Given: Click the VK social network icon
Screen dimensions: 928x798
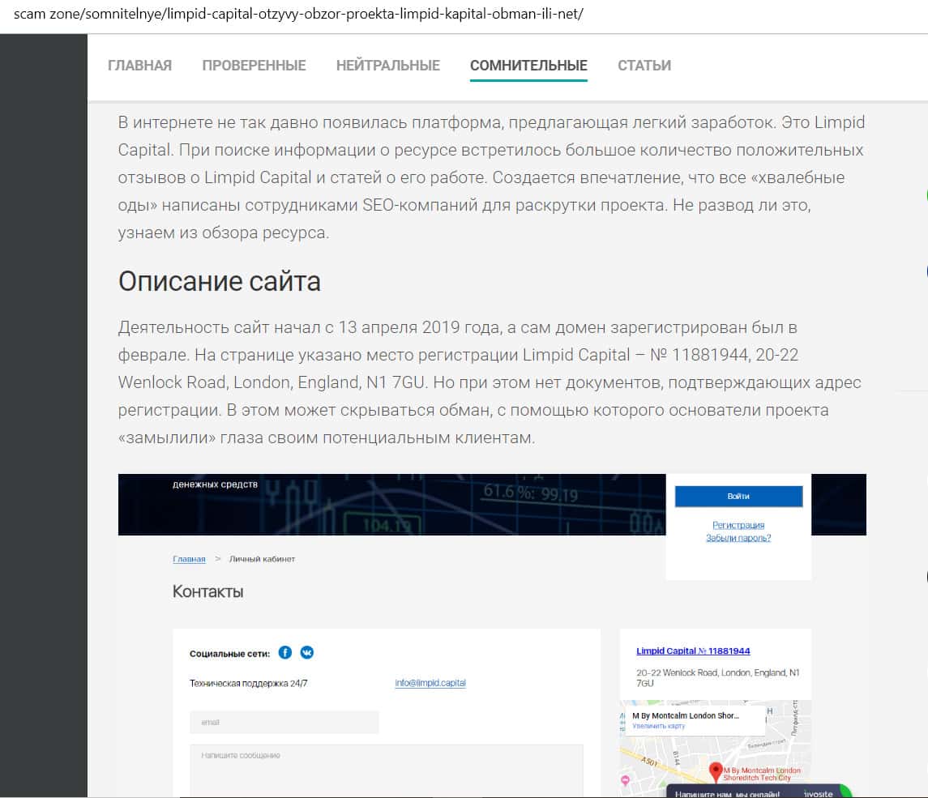Looking at the screenshot, I should tap(306, 652).
